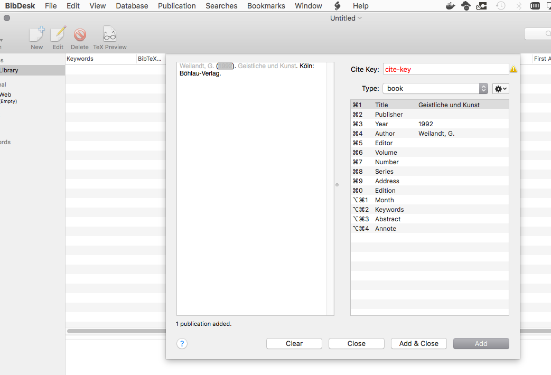
Task: Open the gear action menu
Action: click(x=500, y=89)
